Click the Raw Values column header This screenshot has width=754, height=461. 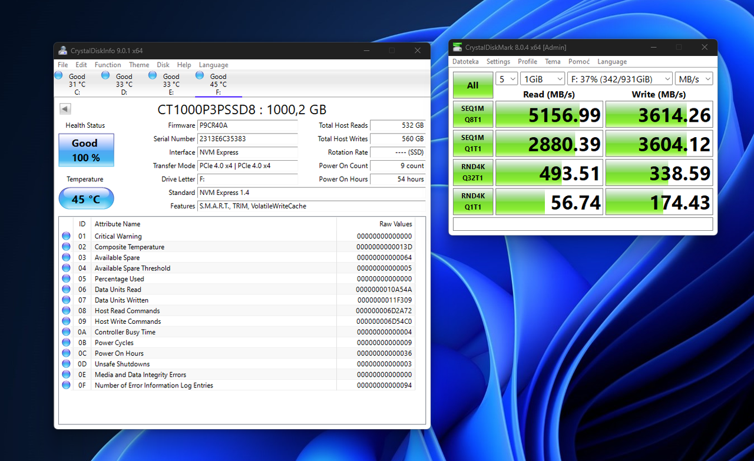click(x=376, y=224)
